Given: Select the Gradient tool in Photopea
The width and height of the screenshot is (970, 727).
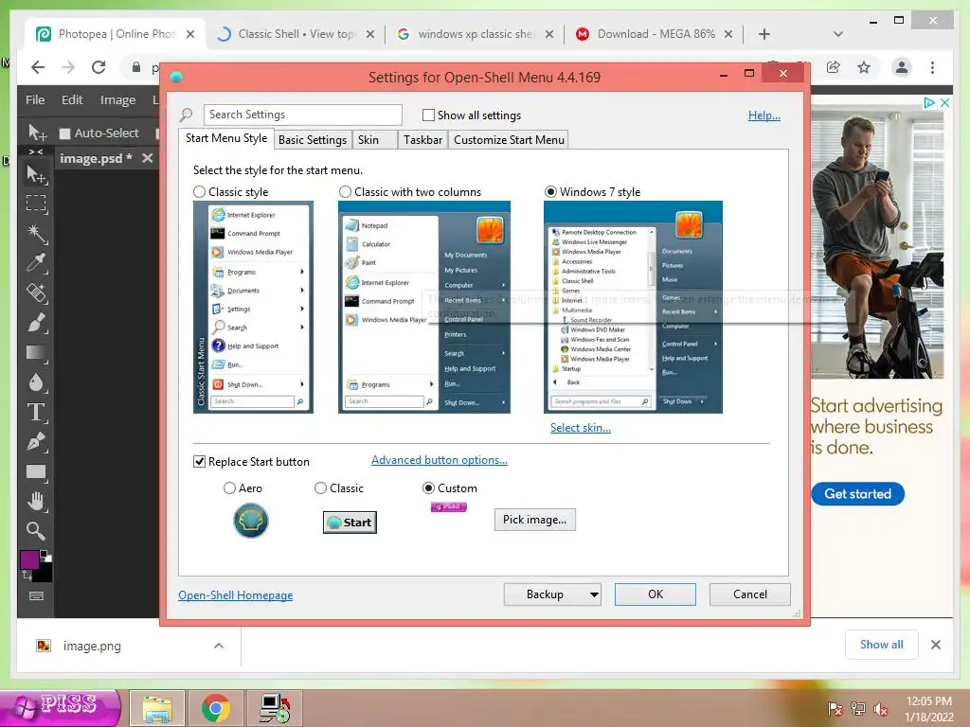Looking at the screenshot, I should point(36,352).
